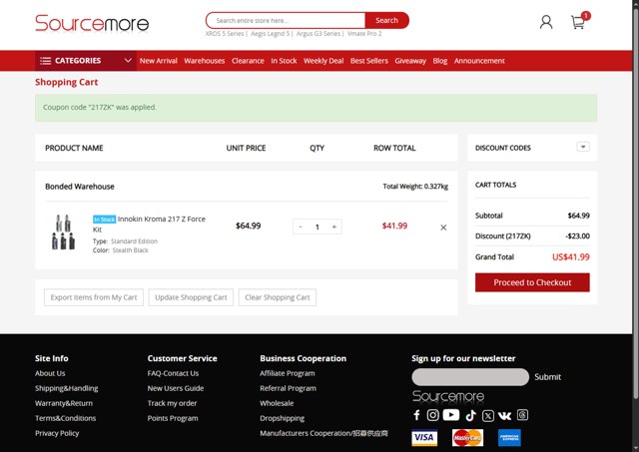
Task: Expand the Discount Codes panel arrow
Action: [583, 147]
